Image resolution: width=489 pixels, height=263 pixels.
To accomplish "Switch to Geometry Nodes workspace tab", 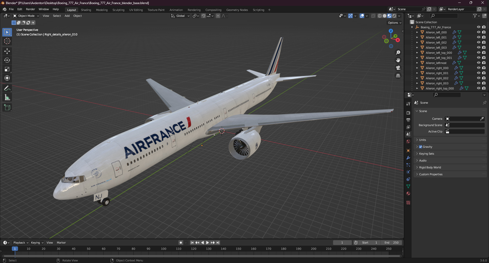I will click(x=237, y=10).
